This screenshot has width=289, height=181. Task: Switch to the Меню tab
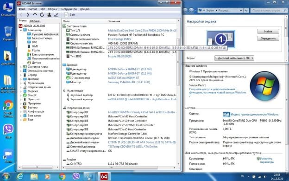tap(23, 21)
